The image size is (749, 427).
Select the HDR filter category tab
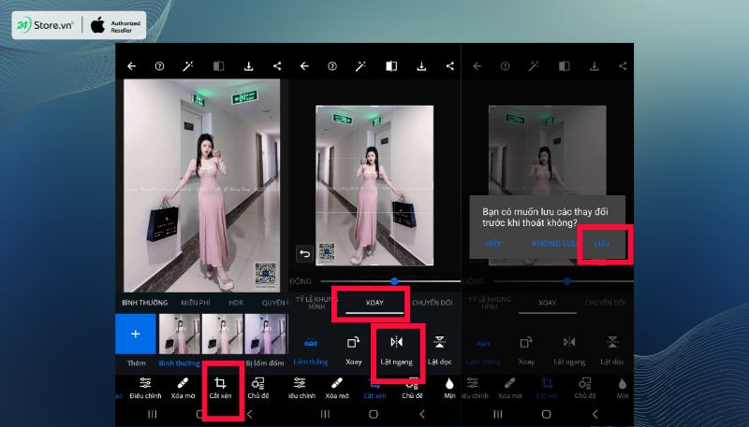[x=236, y=303]
